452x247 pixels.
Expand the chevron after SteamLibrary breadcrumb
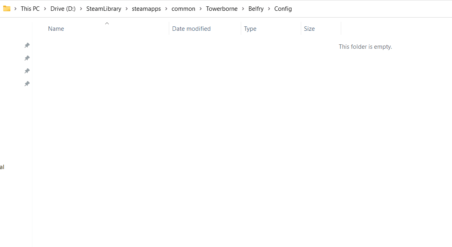coord(127,9)
